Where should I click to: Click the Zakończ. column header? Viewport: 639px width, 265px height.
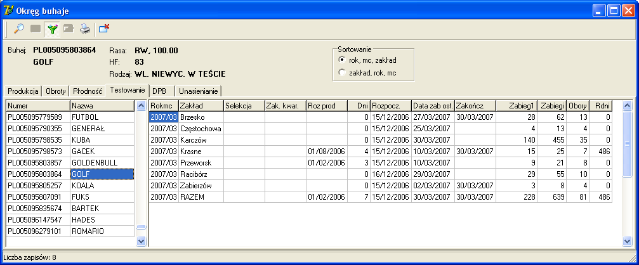pos(475,106)
